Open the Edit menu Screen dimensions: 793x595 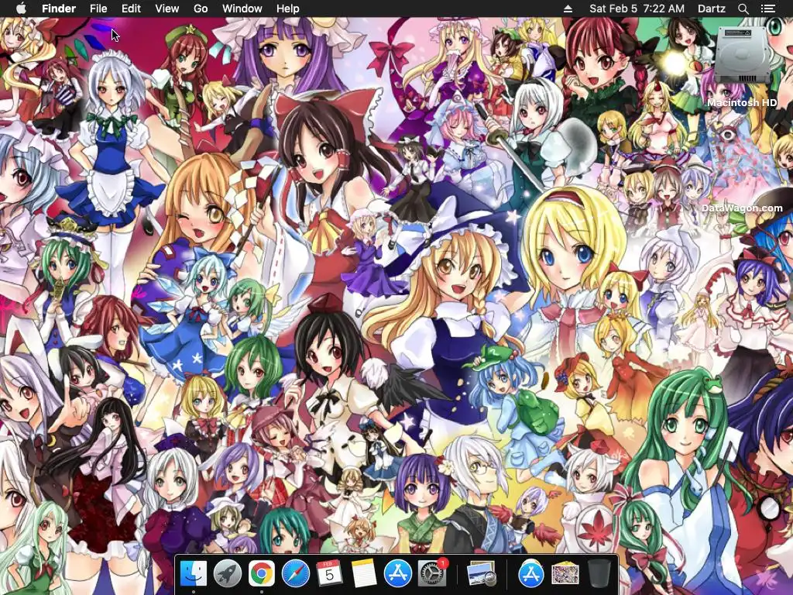tap(131, 9)
